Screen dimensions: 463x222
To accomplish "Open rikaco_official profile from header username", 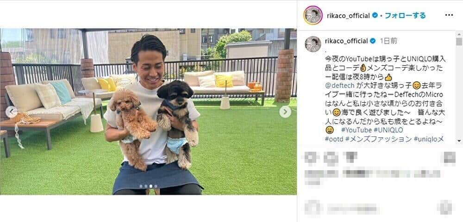I will [x=348, y=16].
